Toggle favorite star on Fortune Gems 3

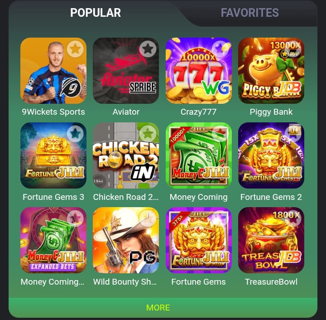click(x=75, y=134)
